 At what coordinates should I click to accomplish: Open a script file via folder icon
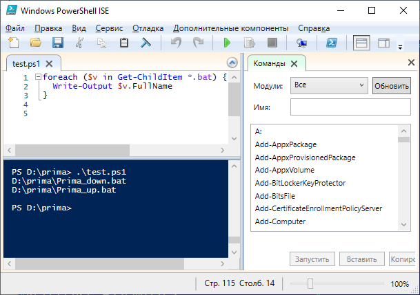pos(36,43)
